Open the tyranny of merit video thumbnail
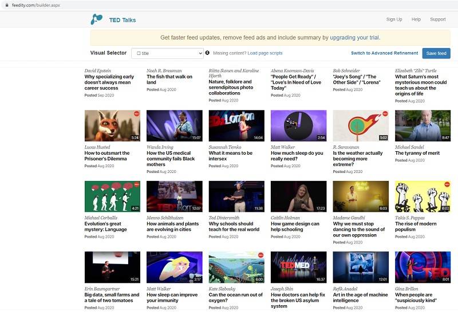Viewport: 458px width, 315px height. pos(423,125)
